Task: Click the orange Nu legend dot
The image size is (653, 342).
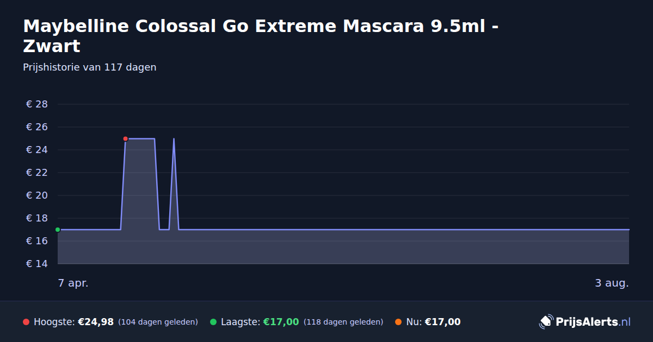Action: [398, 322]
